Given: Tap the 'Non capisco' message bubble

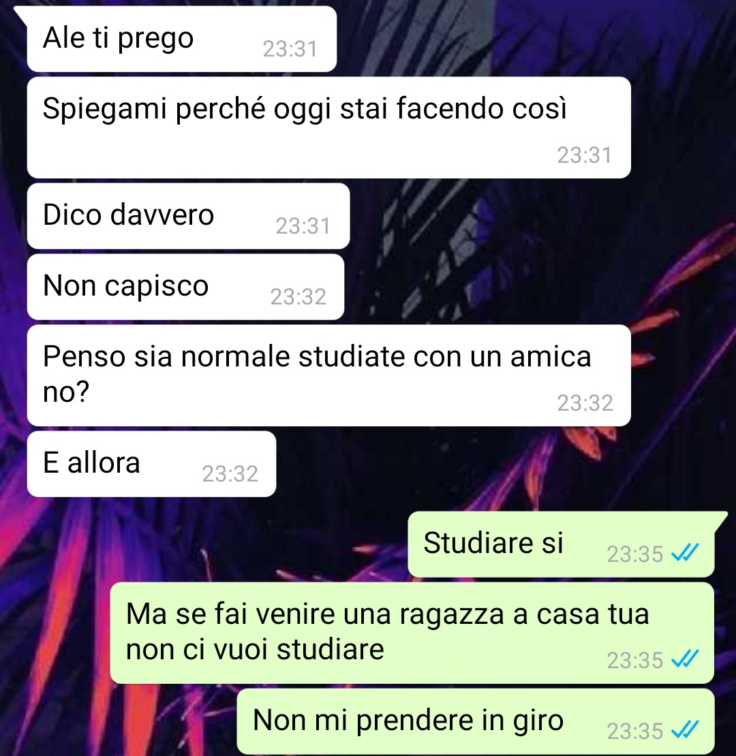Looking at the screenshot, I should point(185,287).
